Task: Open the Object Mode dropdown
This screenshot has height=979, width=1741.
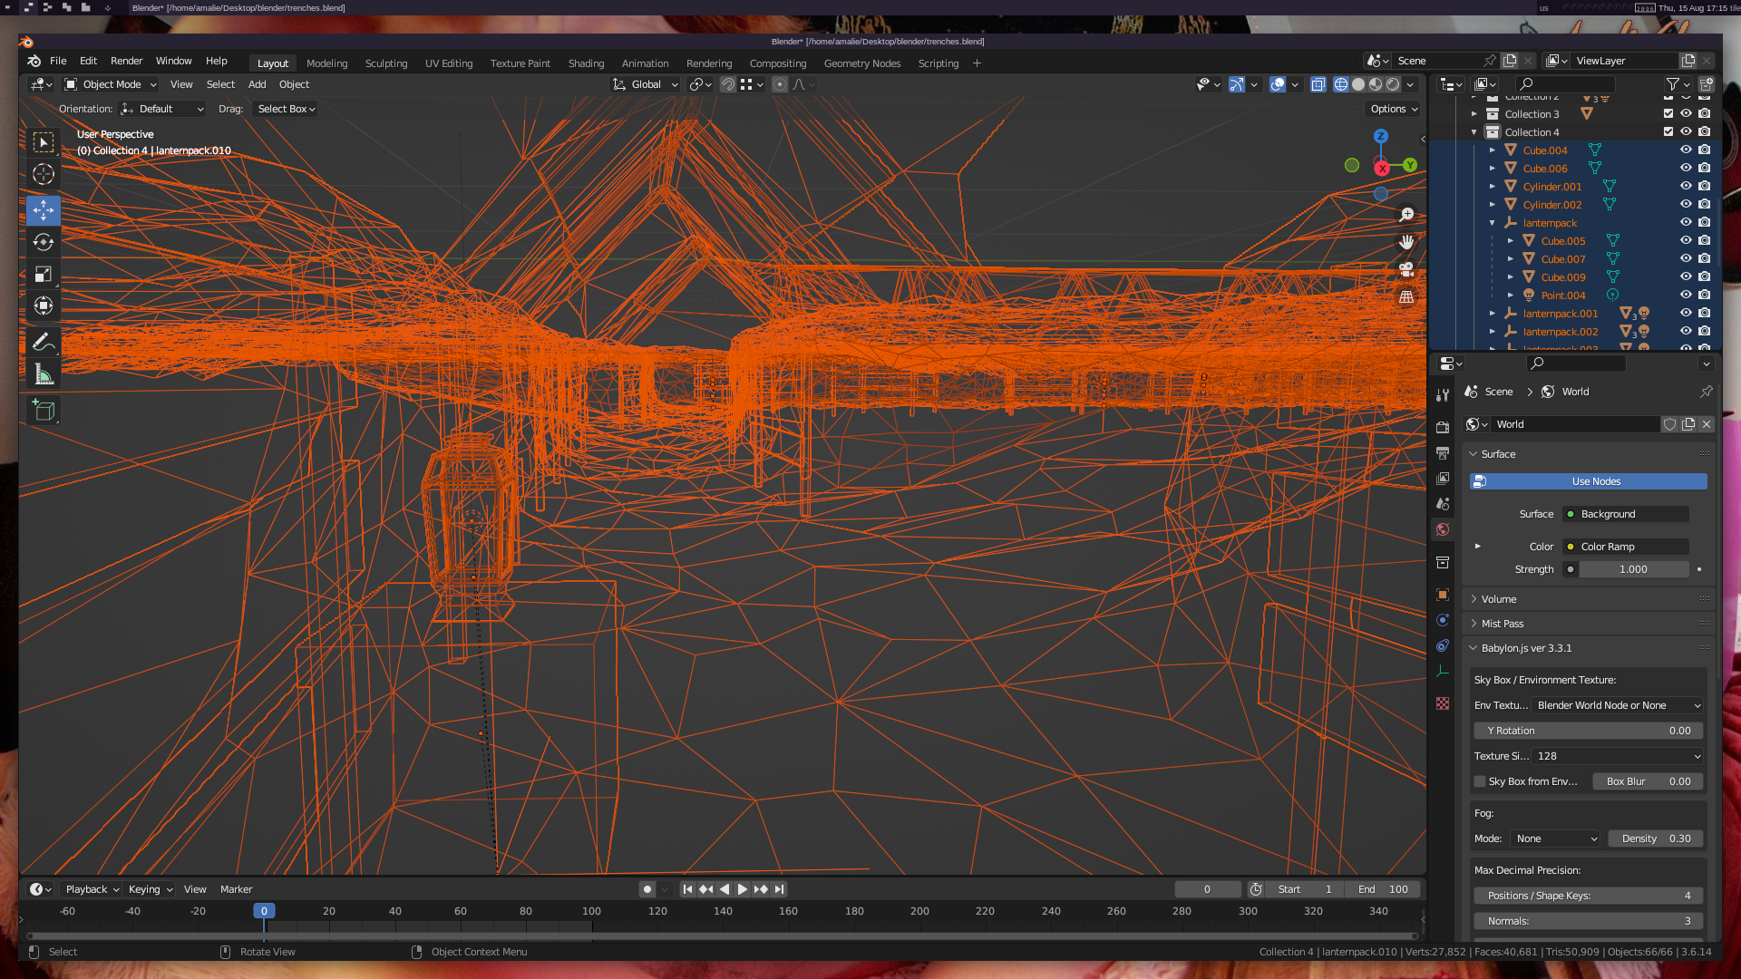Action: 111,84
